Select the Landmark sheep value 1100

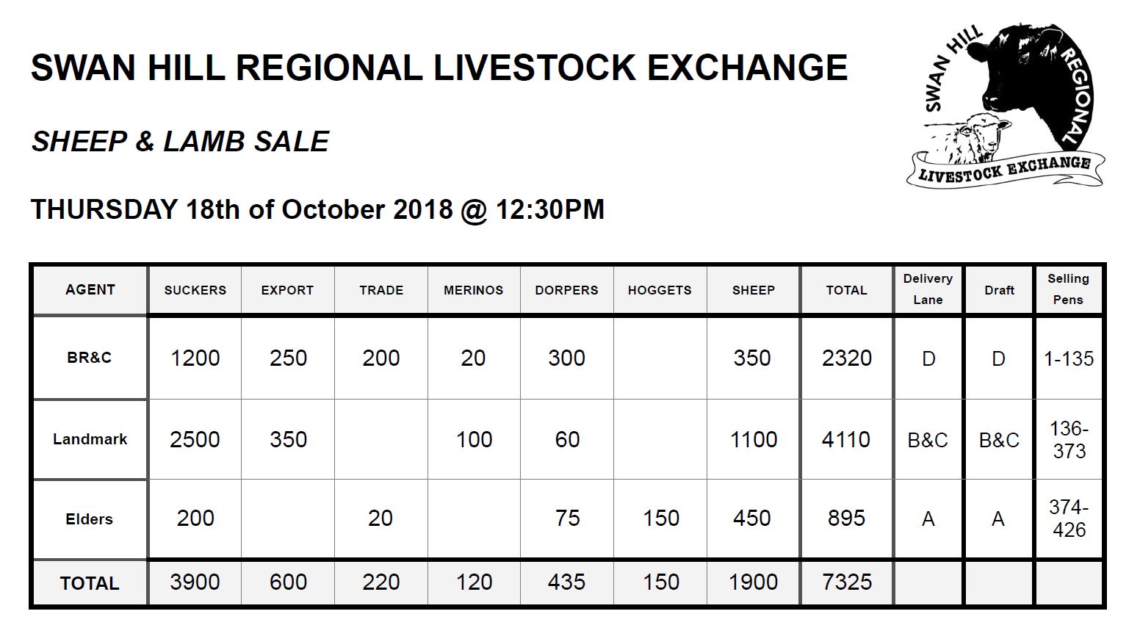pyautogui.click(x=753, y=439)
